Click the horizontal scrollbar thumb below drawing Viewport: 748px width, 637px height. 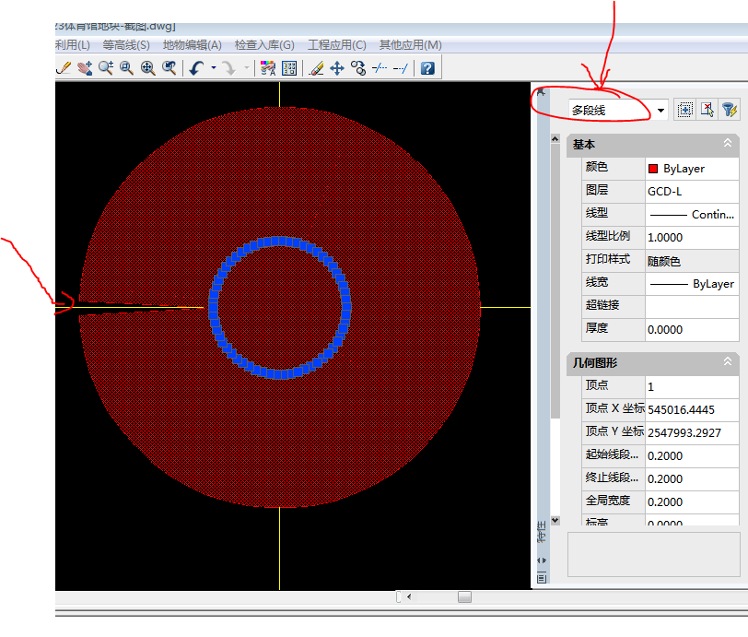click(464, 596)
